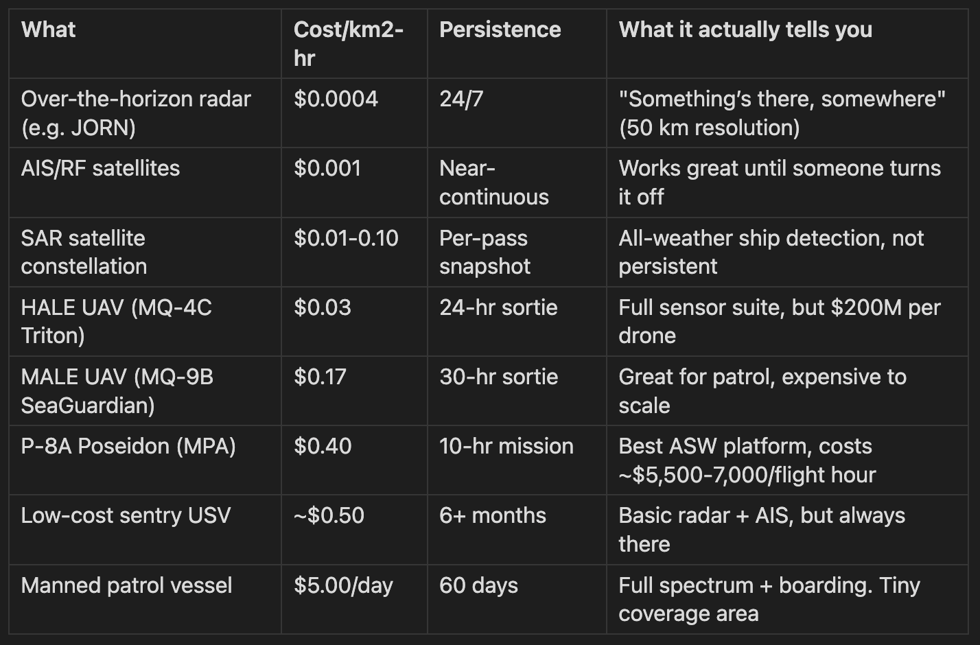The image size is (980, 645).
Task: Select the $5.00/day cost cell
Action: (x=343, y=585)
